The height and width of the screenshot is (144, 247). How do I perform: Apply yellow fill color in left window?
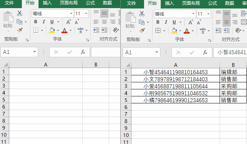point(52,30)
